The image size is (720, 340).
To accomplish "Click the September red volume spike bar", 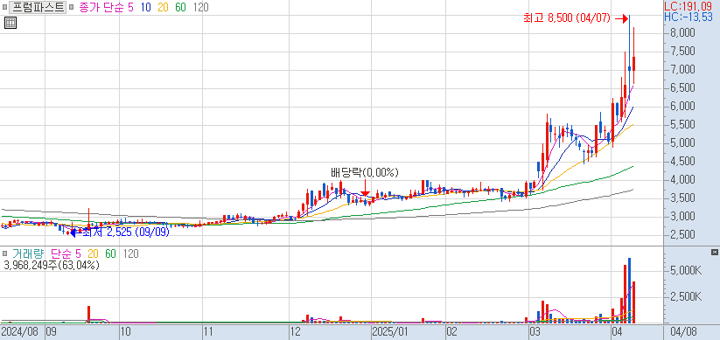I will coord(88,314).
